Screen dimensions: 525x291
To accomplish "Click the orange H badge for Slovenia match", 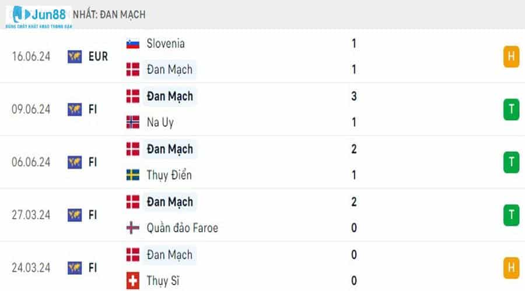I will point(511,56).
